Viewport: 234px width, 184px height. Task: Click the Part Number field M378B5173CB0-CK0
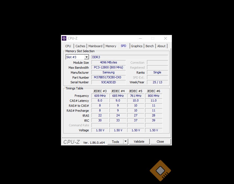click(108, 77)
